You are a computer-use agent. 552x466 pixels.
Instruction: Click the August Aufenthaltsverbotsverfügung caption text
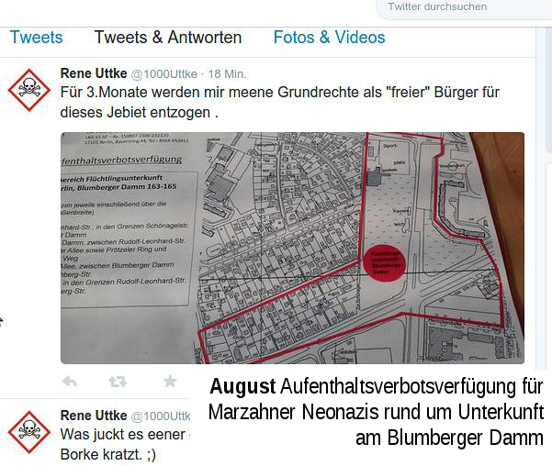[376, 412]
